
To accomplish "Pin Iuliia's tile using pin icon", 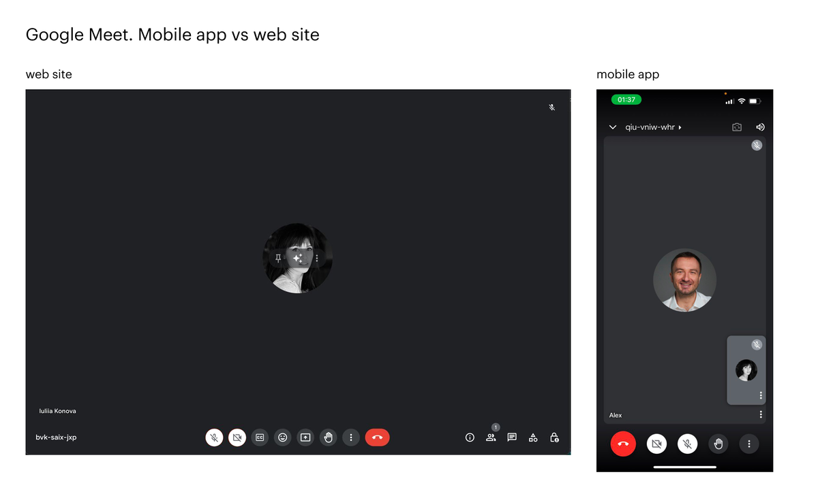I will tap(278, 259).
